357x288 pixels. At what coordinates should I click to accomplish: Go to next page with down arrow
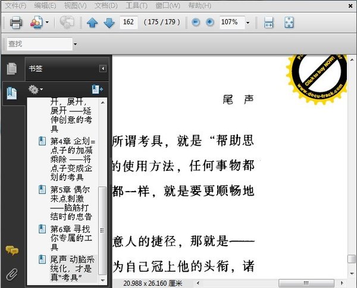pos(109,23)
